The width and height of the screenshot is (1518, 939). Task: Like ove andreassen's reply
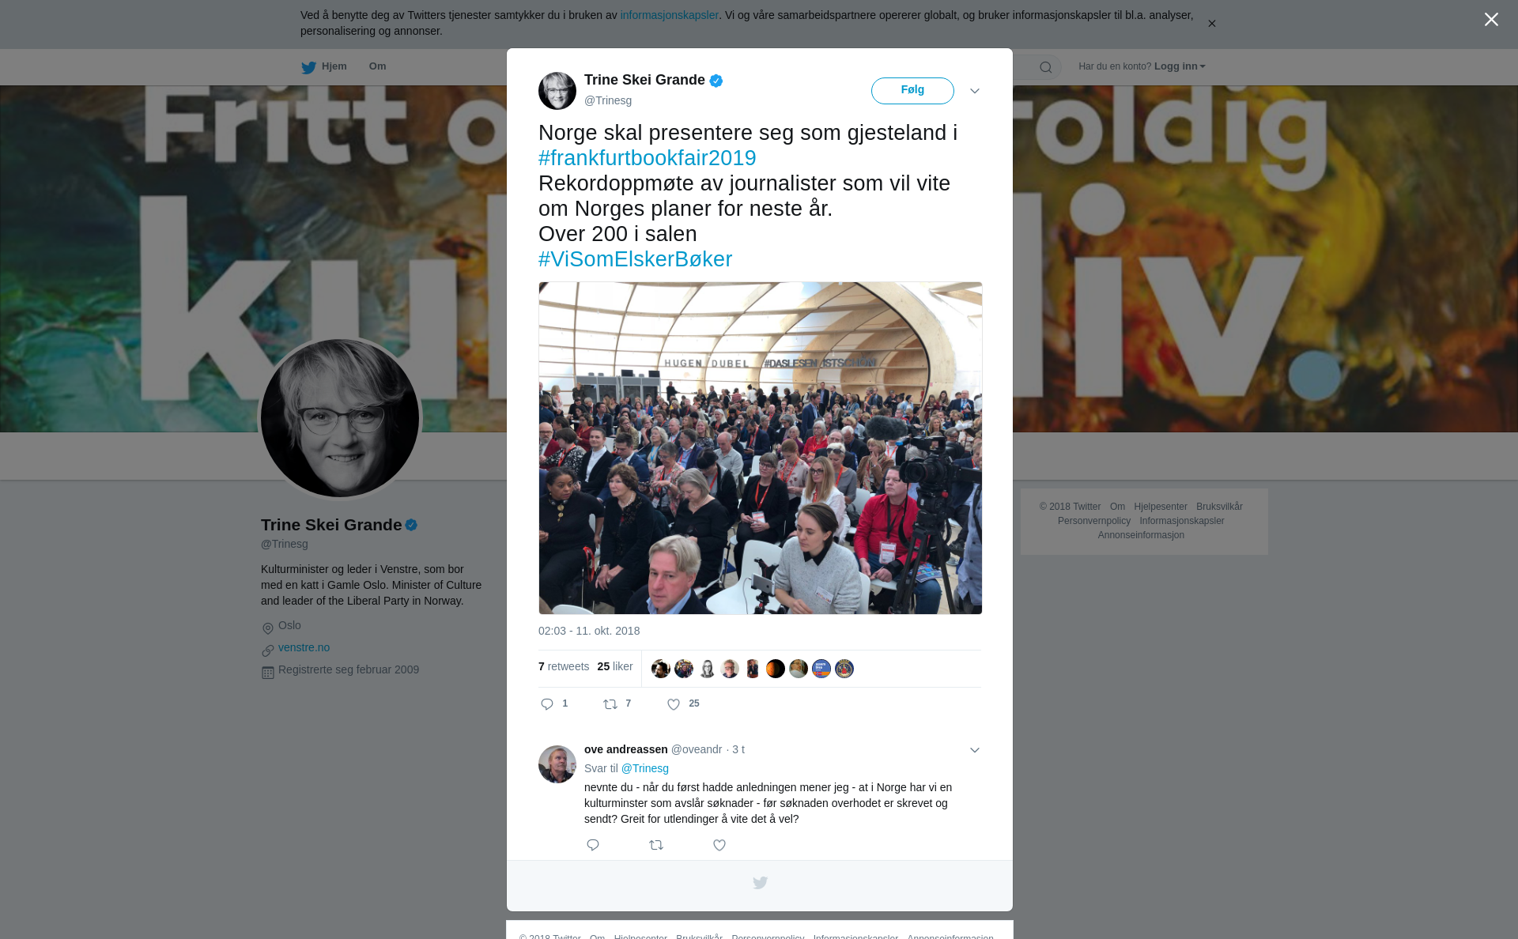pyautogui.click(x=719, y=845)
